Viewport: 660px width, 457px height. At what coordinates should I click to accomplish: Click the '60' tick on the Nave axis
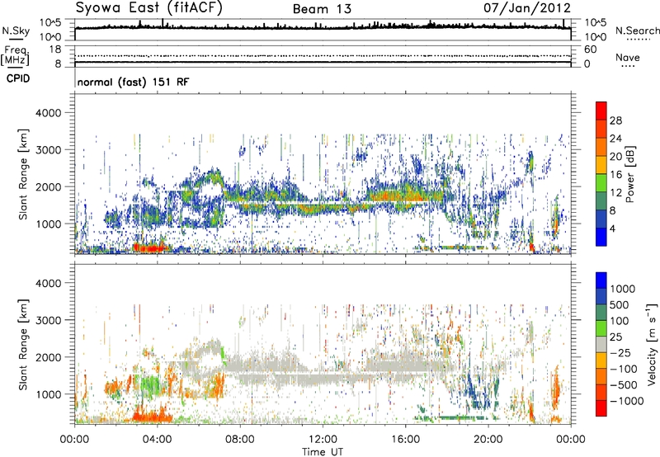point(590,49)
